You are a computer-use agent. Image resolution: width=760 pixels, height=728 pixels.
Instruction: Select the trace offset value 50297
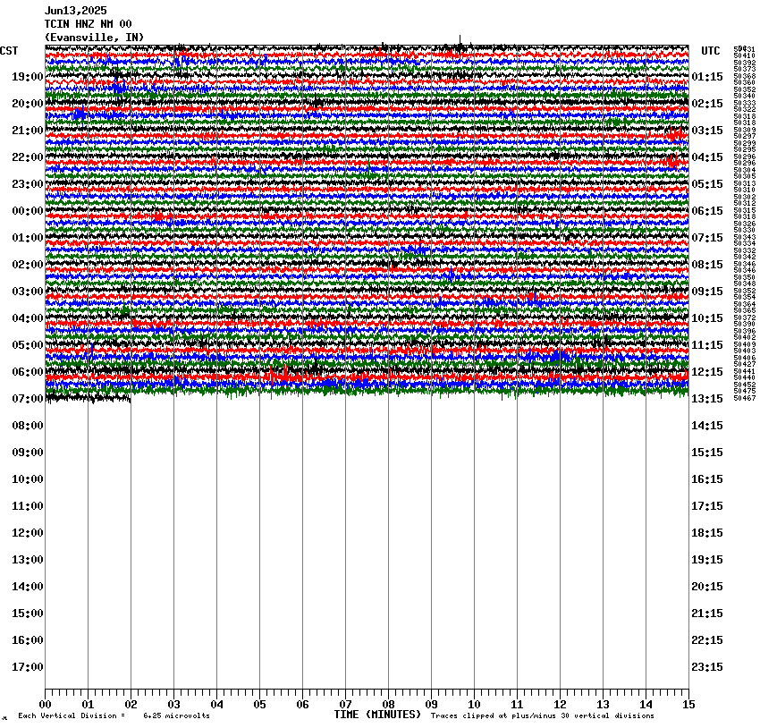[745, 136]
